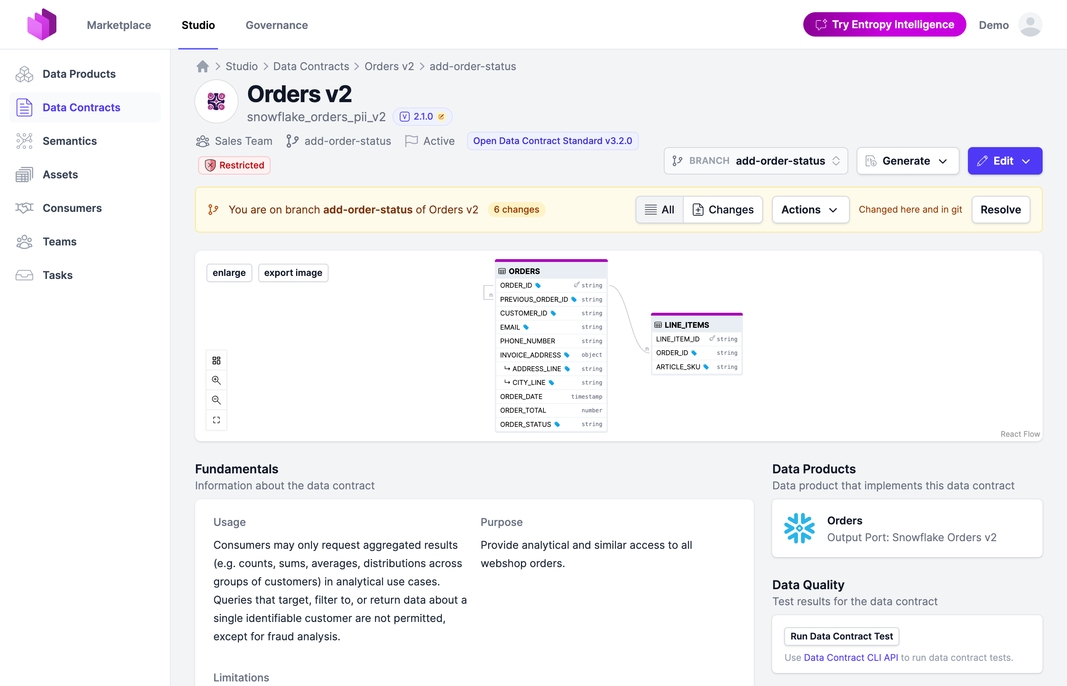Screen dimensions: 1067x686
Task: Zoom out of the diagram
Action: [216, 400]
